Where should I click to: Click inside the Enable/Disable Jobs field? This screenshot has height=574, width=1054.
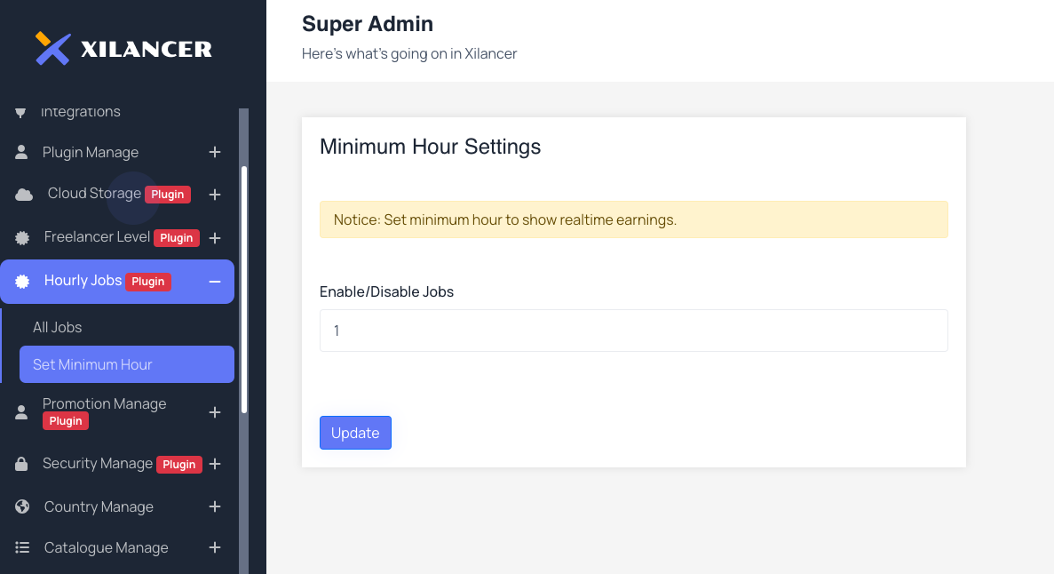633,330
